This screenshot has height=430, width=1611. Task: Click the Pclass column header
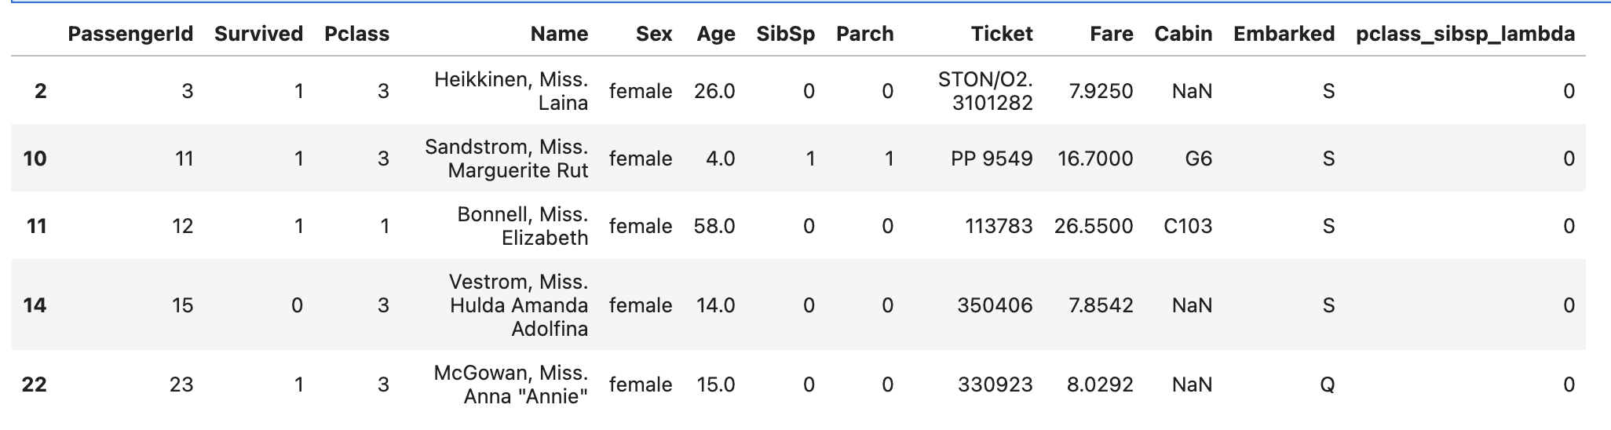coord(356,34)
